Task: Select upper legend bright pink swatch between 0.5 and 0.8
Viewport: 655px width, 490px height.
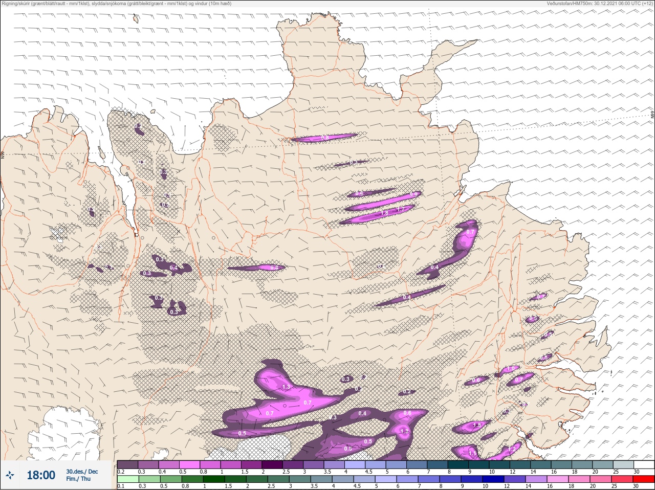Action: coord(189,464)
